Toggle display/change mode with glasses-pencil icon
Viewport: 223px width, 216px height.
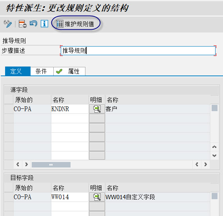coord(8,24)
